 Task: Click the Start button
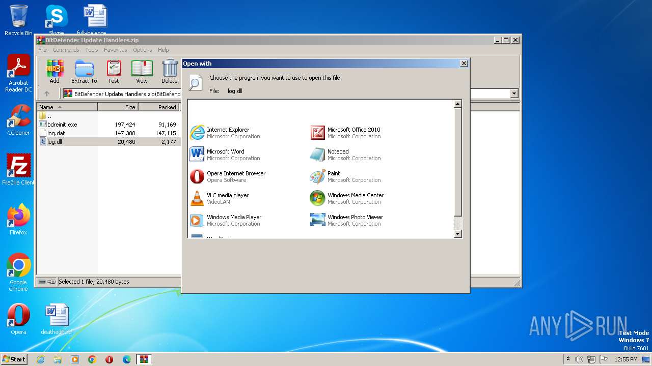(x=14, y=359)
